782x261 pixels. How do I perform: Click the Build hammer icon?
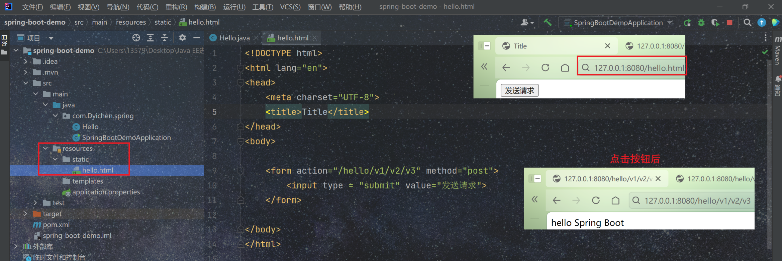[548, 22]
